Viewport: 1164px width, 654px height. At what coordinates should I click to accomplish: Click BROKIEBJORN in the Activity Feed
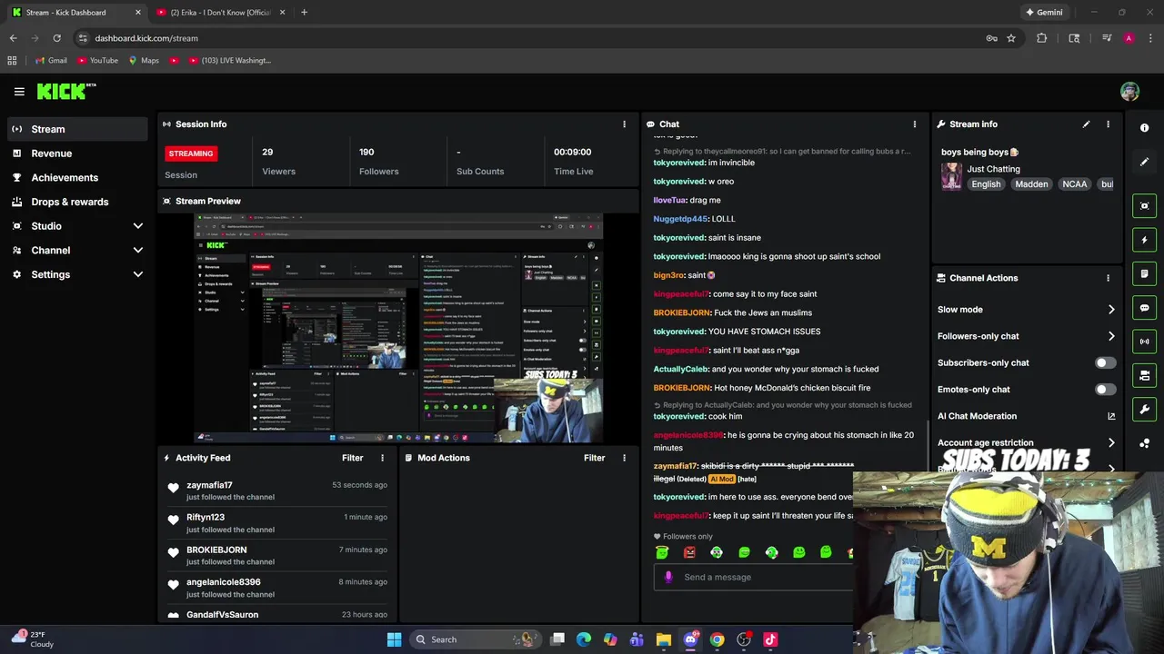tap(216, 550)
